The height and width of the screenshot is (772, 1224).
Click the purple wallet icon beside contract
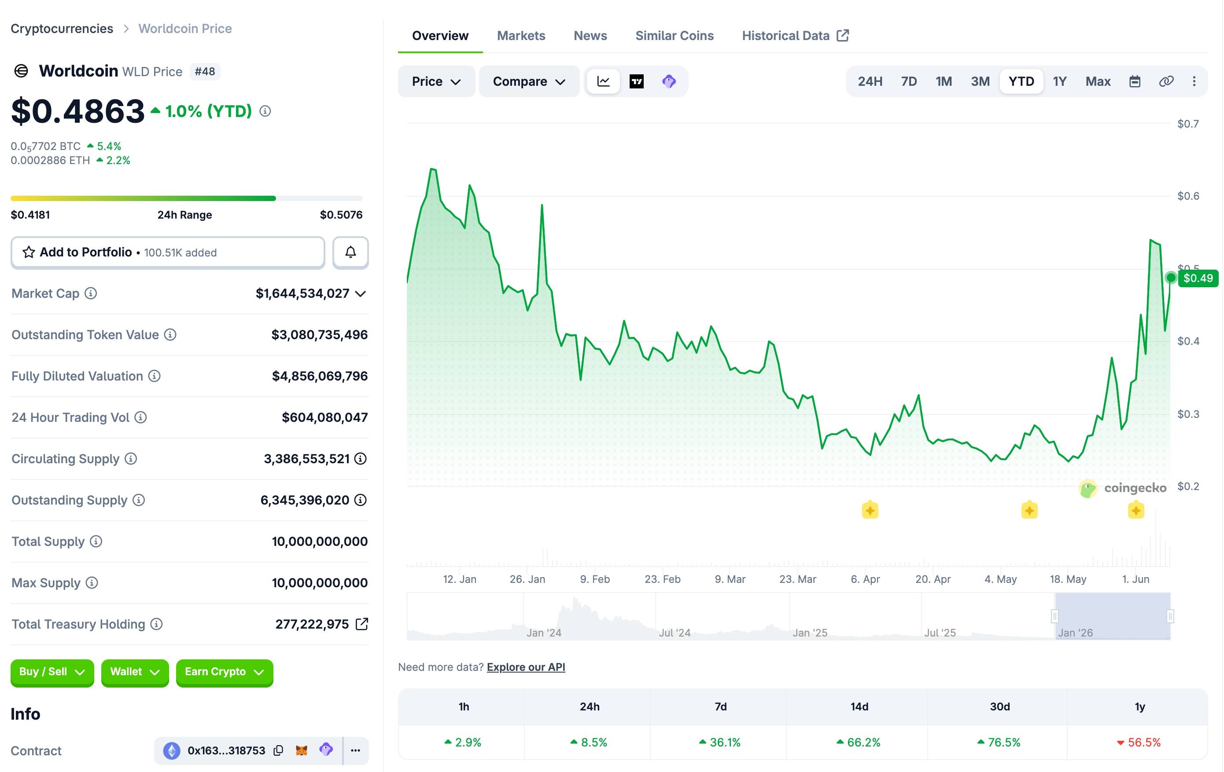tap(326, 750)
